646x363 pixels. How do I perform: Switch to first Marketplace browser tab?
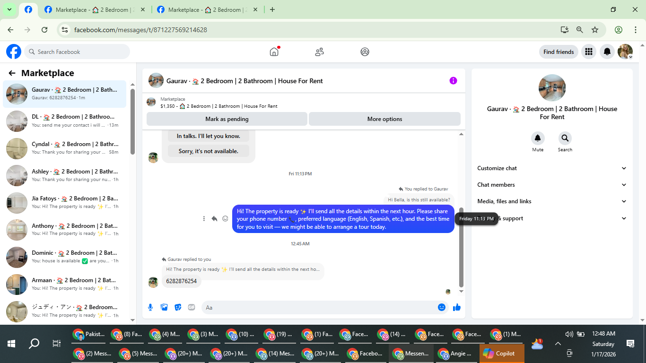tap(94, 9)
